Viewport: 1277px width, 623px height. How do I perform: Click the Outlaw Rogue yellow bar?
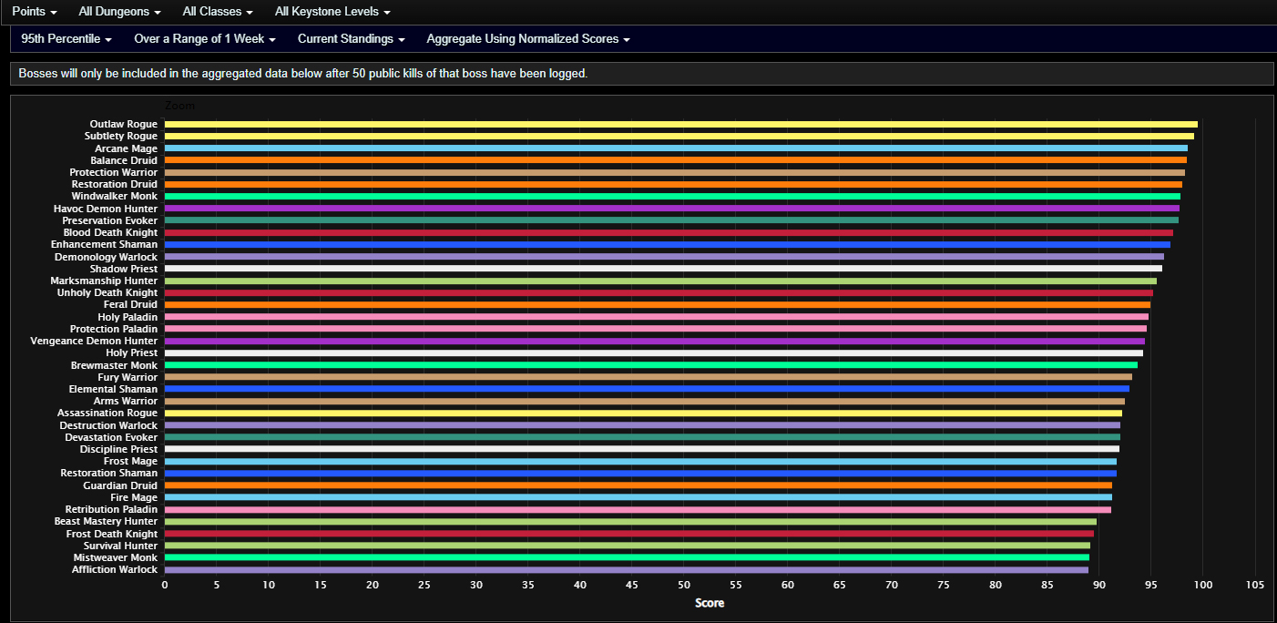pyautogui.click(x=680, y=124)
